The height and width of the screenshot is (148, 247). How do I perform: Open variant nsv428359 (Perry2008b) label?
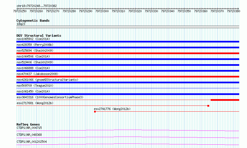(x=35, y=45)
